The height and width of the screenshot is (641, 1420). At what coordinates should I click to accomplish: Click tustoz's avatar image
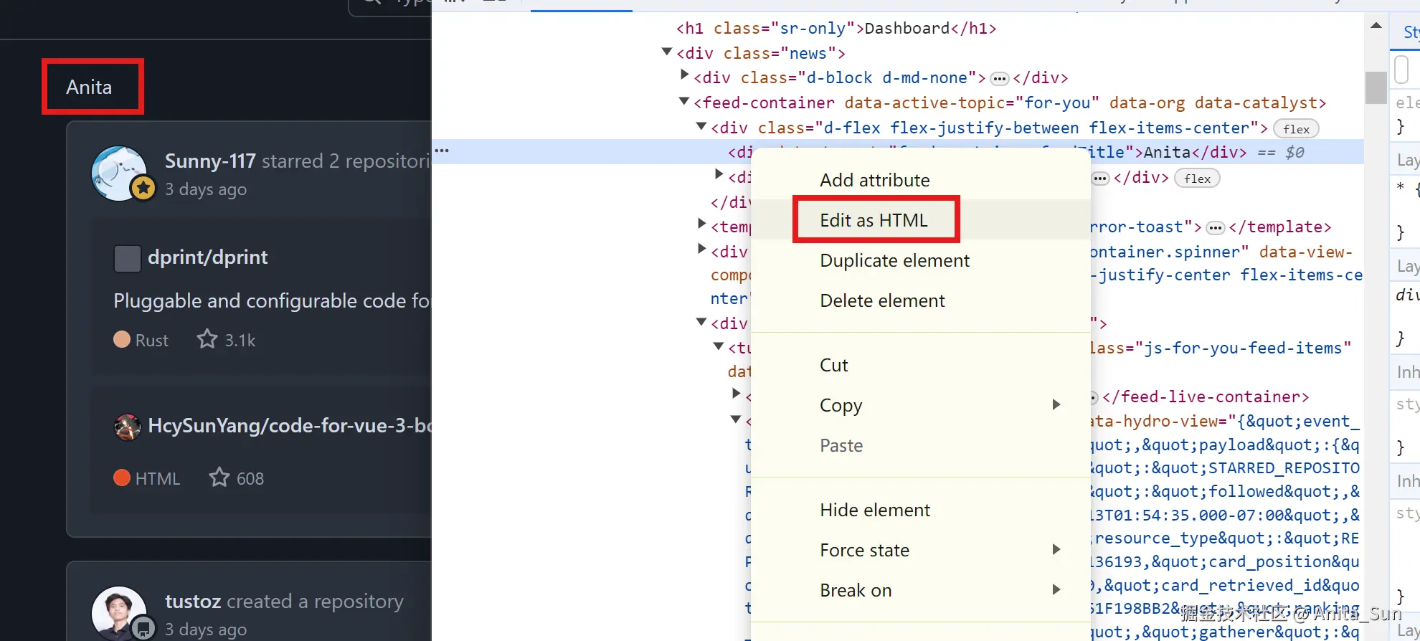pos(119,614)
